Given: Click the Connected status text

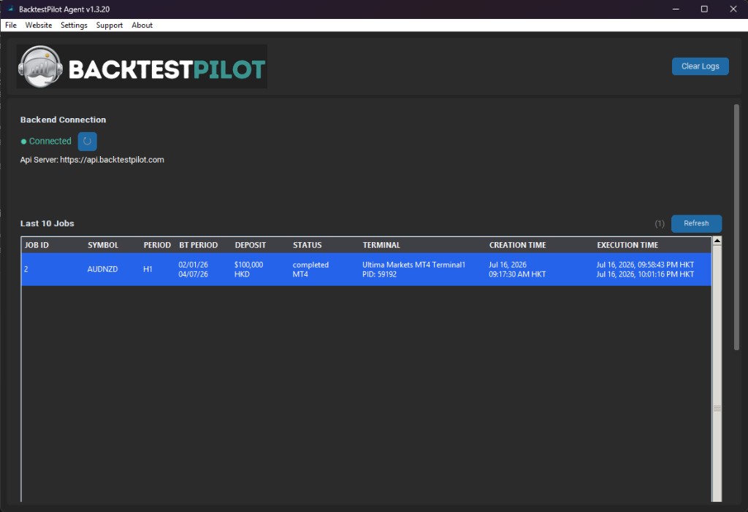Looking at the screenshot, I should coord(50,141).
